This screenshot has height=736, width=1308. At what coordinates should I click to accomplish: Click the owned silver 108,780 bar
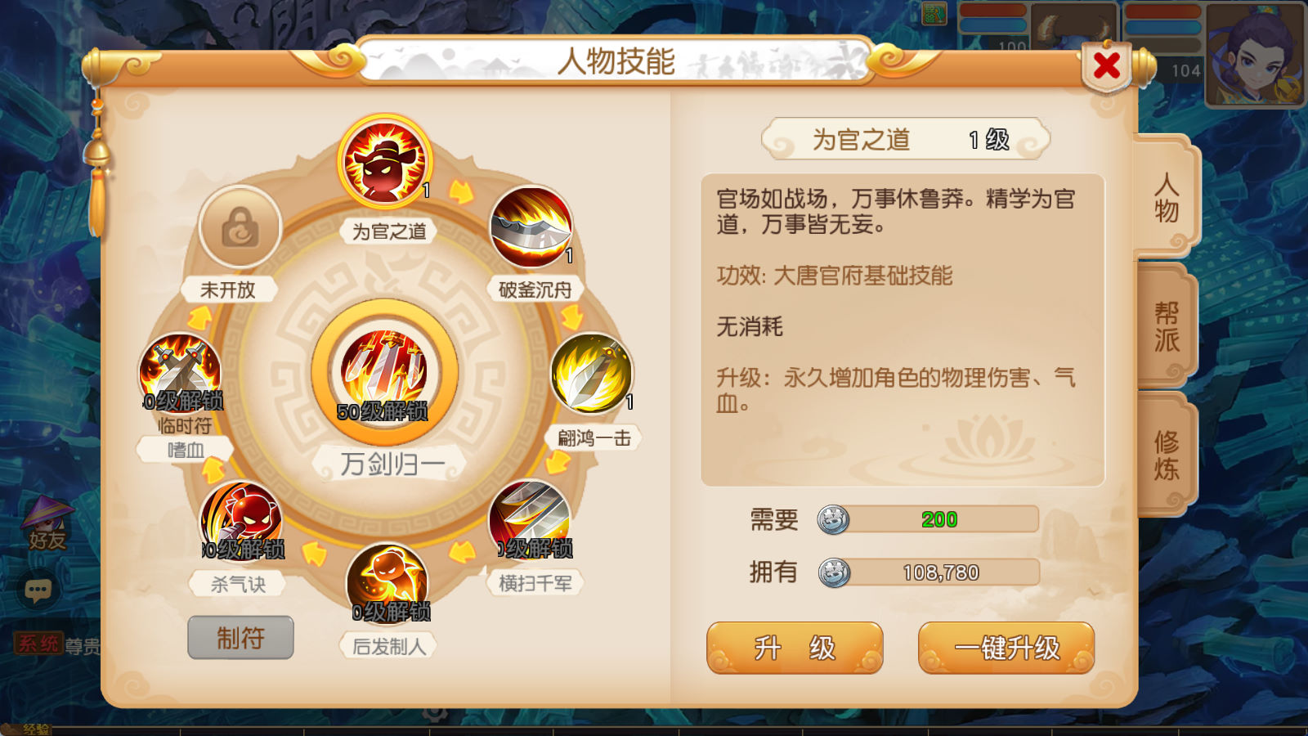tap(929, 572)
